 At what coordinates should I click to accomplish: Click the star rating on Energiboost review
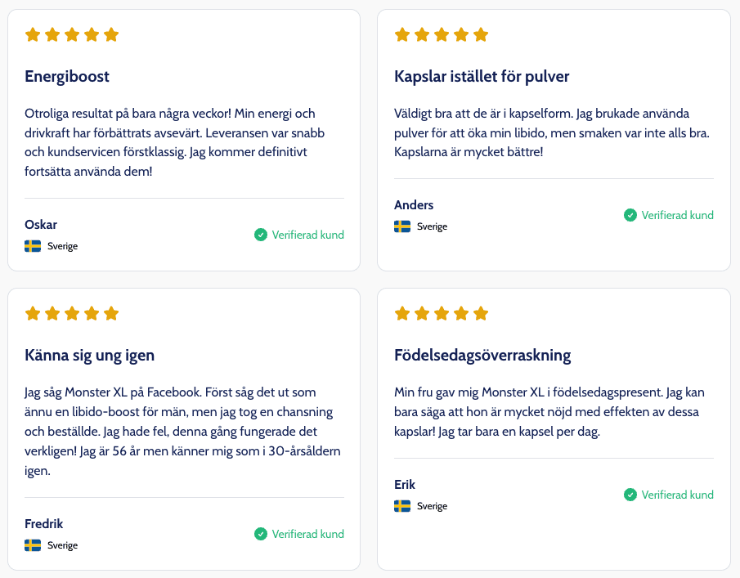pyautogui.click(x=72, y=34)
